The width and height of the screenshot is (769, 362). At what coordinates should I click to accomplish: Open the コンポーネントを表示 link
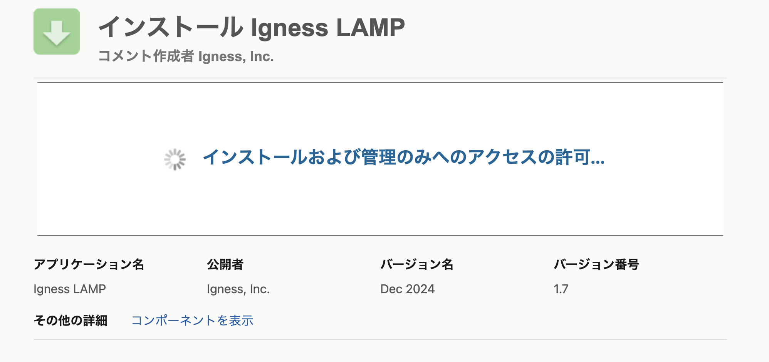(x=192, y=320)
